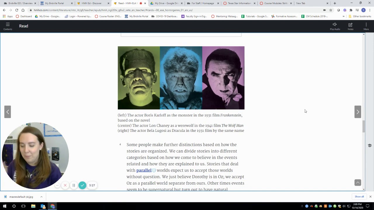Screen dimensions: 374x210
Task: Open the Formative Assessment bookmark
Action: pyautogui.click(x=284, y=16)
